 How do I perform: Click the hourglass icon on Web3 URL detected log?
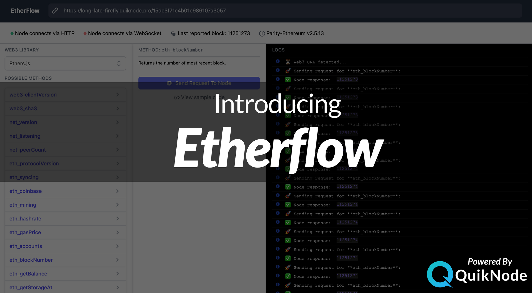pos(288,62)
